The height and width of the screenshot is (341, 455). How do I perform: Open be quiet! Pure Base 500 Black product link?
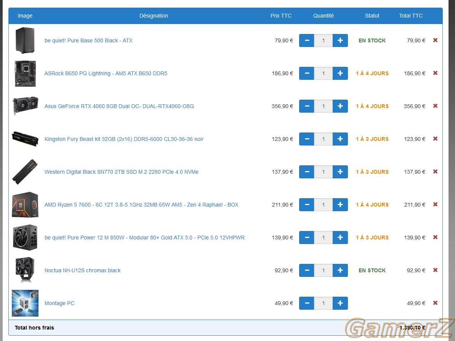click(x=88, y=40)
